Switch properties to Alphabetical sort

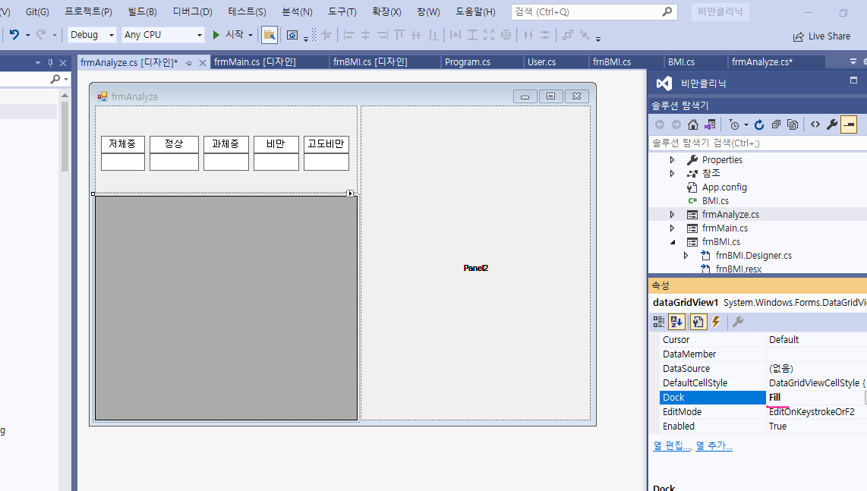[676, 322]
